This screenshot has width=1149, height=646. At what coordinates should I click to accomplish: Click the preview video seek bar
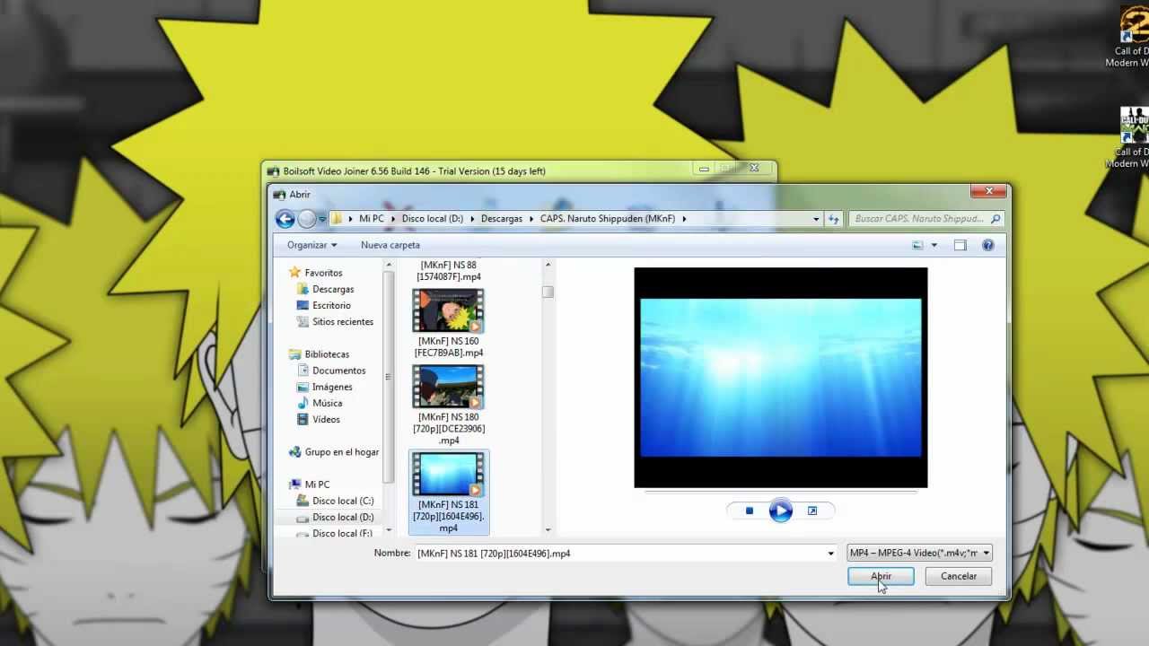pos(781,492)
